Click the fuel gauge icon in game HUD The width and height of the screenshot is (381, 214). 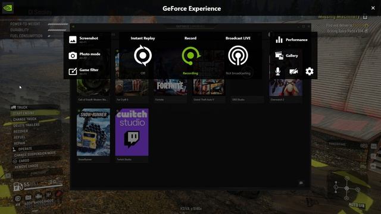(x=18, y=187)
